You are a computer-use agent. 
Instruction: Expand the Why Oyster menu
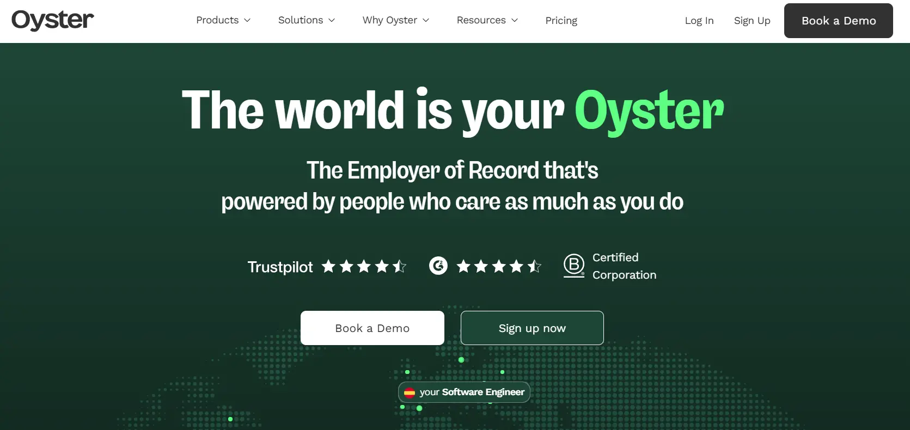click(x=396, y=20)
